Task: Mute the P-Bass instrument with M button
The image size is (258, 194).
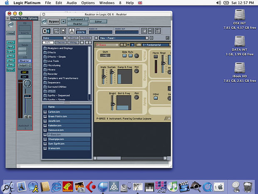Action: point(122,45)
